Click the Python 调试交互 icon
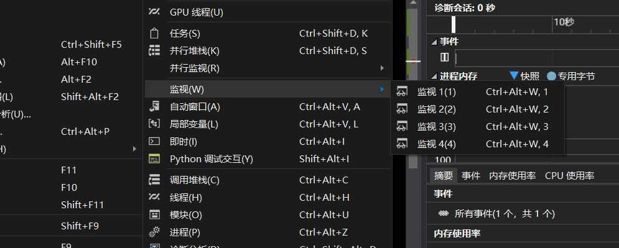This screenshot has width=619, height=248. (x=154, y=159)
